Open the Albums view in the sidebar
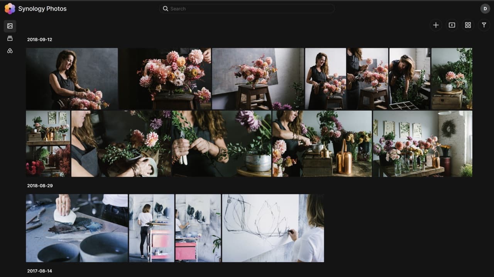Image resolution: width=494 pixels, height=277 pixels. (10, 38)
